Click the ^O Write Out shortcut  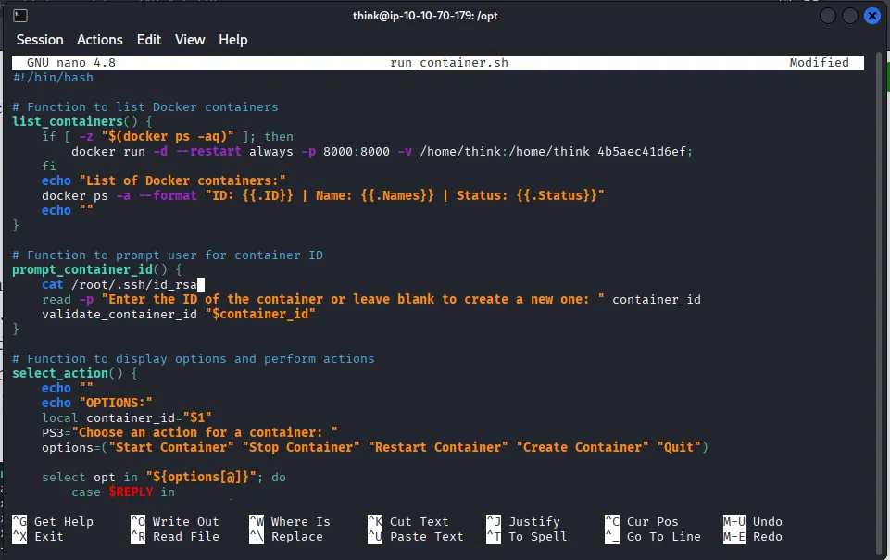175,521
